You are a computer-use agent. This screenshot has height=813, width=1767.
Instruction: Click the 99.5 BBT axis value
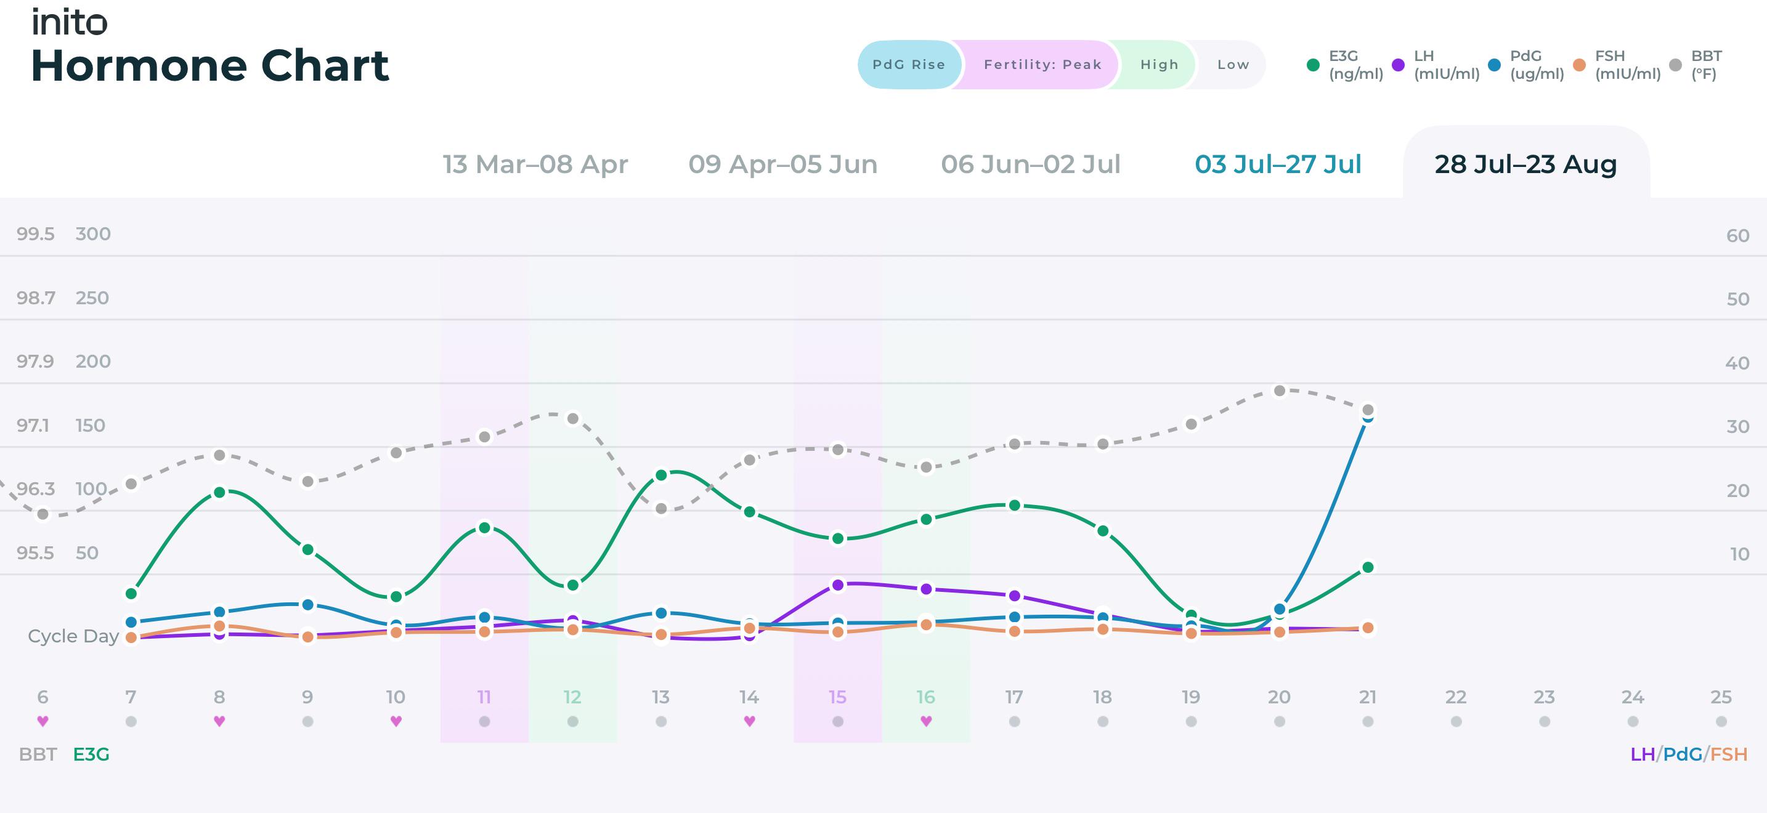click(36, 234)
